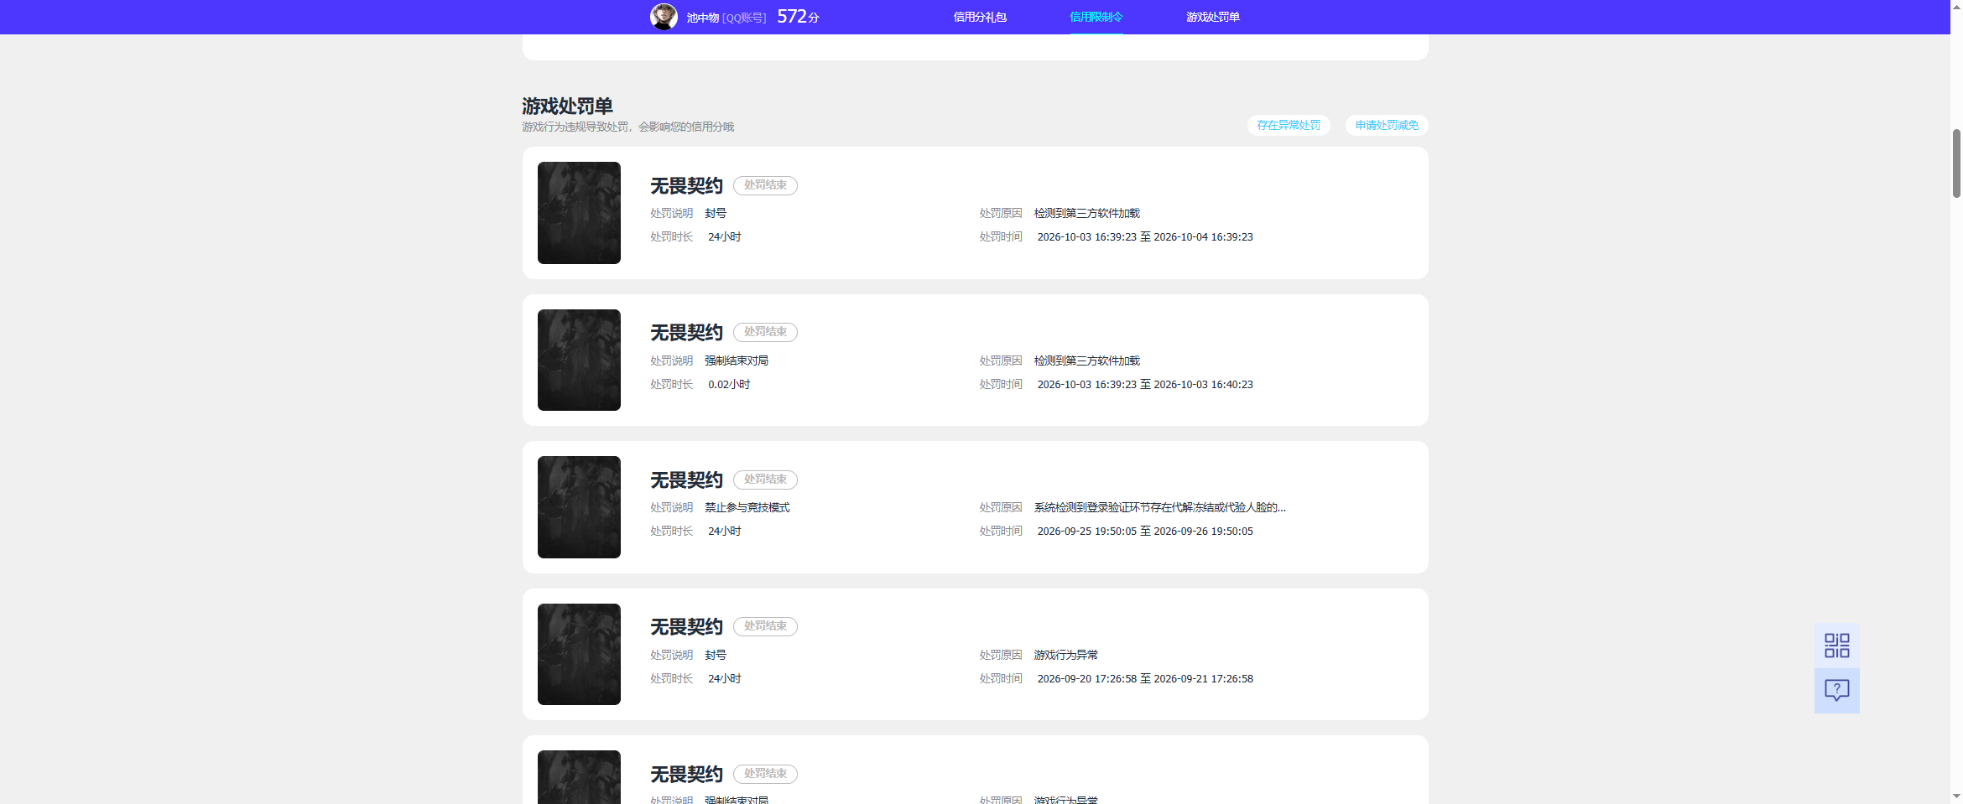Click the user avatar in header
Screen dimensions: 1963x804
tap(664, 17)
